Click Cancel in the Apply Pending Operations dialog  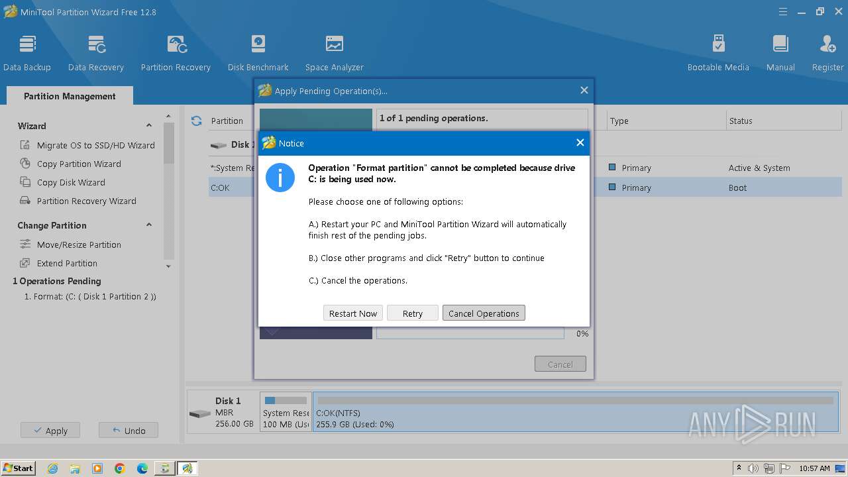coord(560,364)
